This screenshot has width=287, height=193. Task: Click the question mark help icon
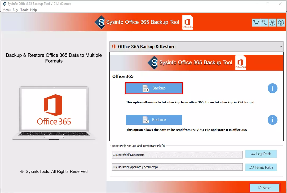272,23
